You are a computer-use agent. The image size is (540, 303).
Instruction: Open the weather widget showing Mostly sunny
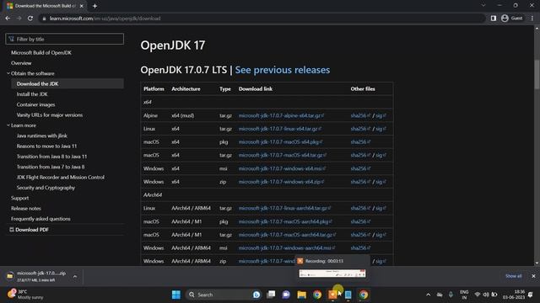26,295
